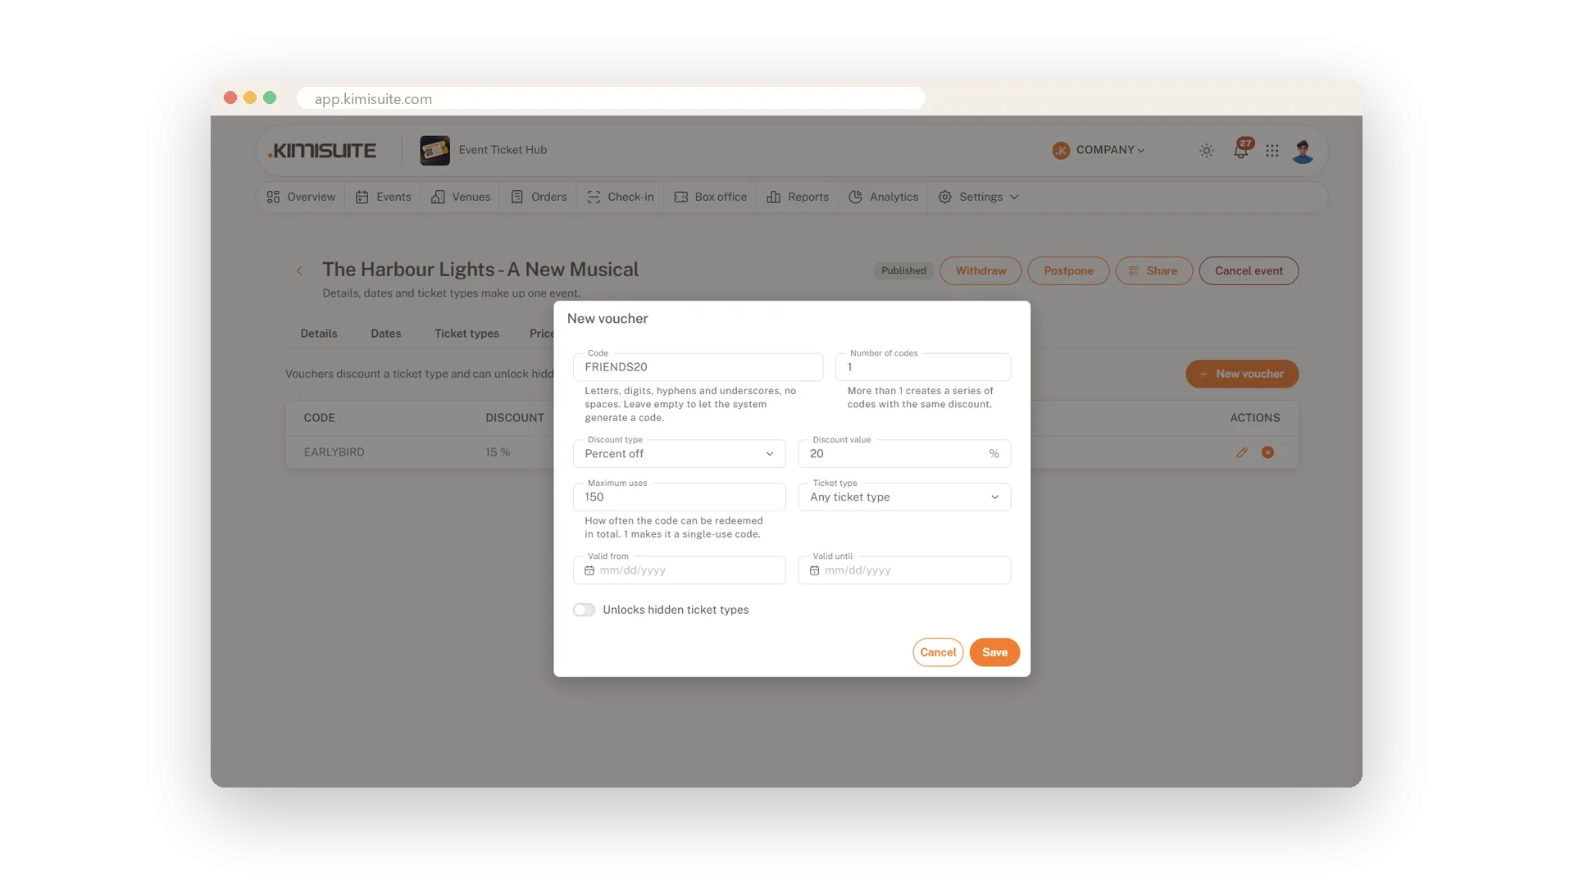The width and height of the screenshot is (1574, 885).
Task: Click the orange K company badge icon
Action: point(1061,151)
